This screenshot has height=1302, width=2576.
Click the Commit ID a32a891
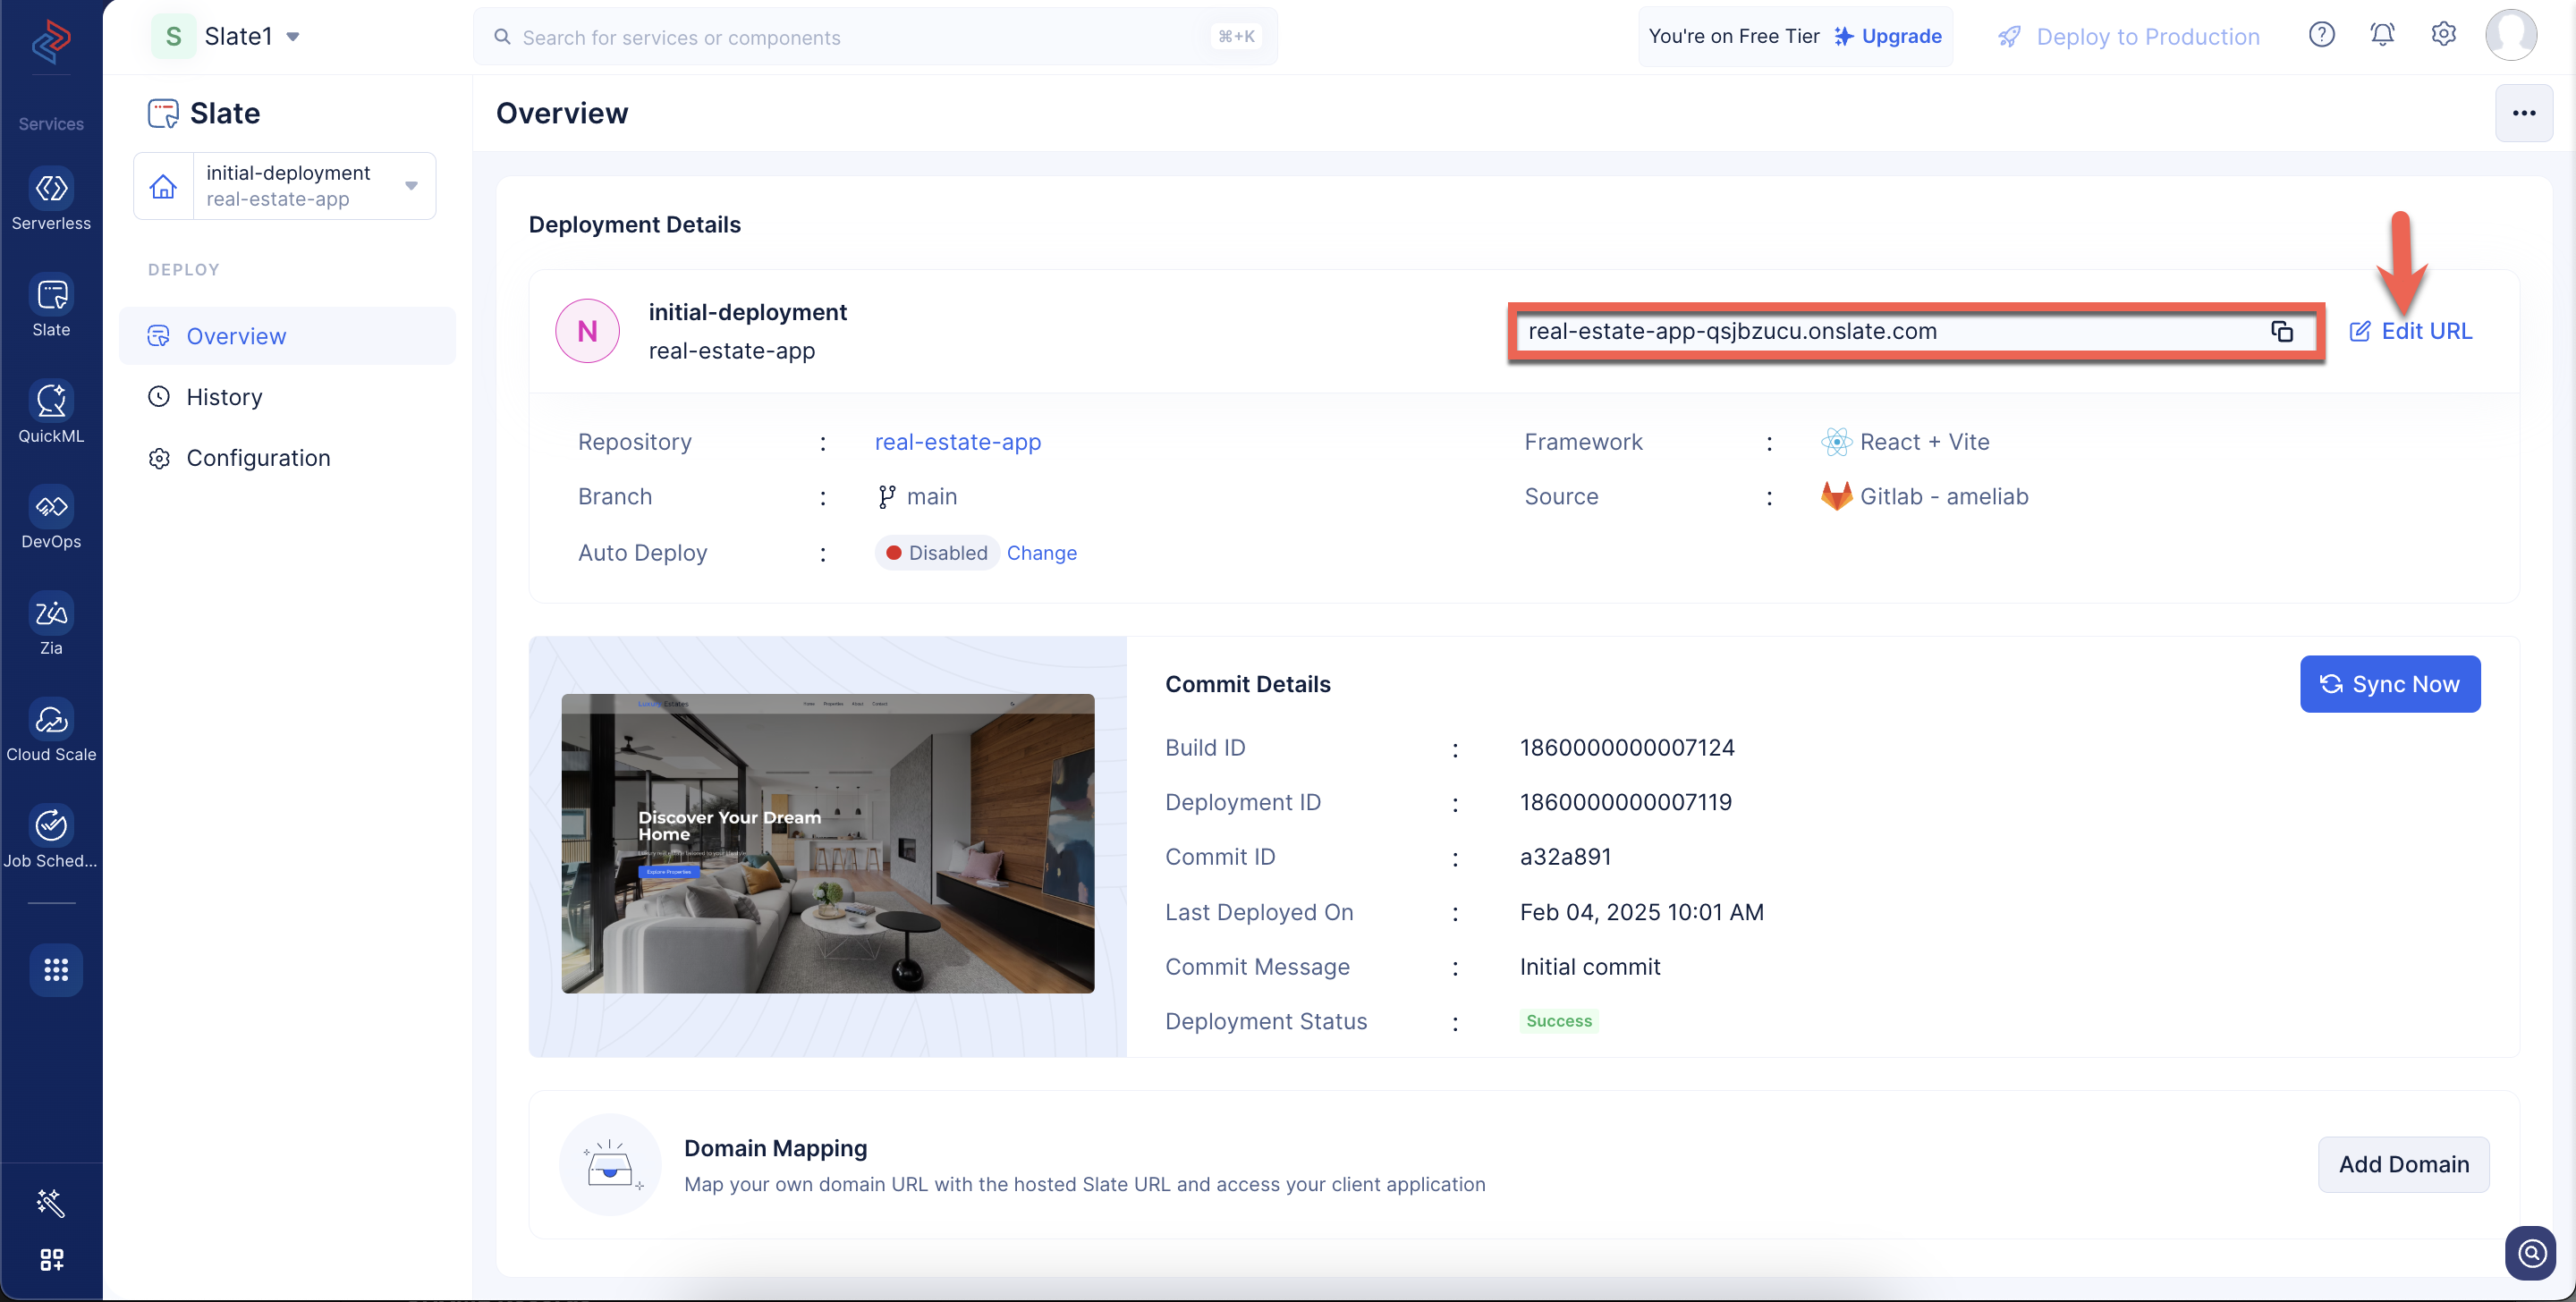point(1565,857)
